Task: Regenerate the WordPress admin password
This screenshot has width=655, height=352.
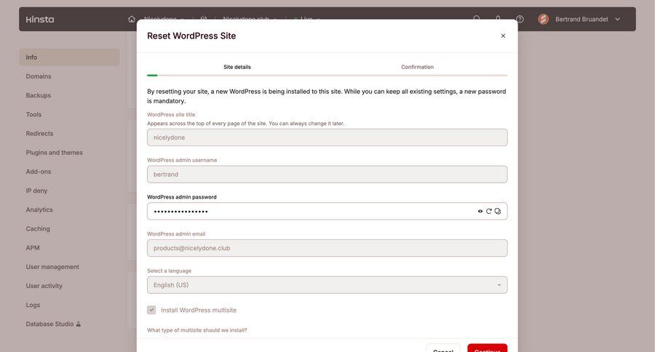Action: pos(489,211)
